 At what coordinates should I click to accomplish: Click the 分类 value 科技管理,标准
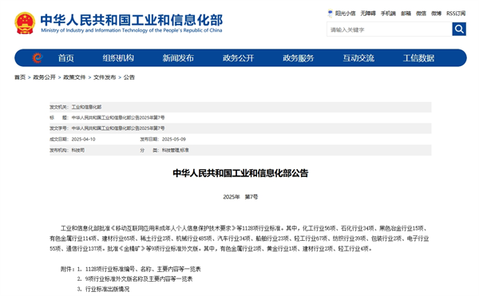[176, 151]
